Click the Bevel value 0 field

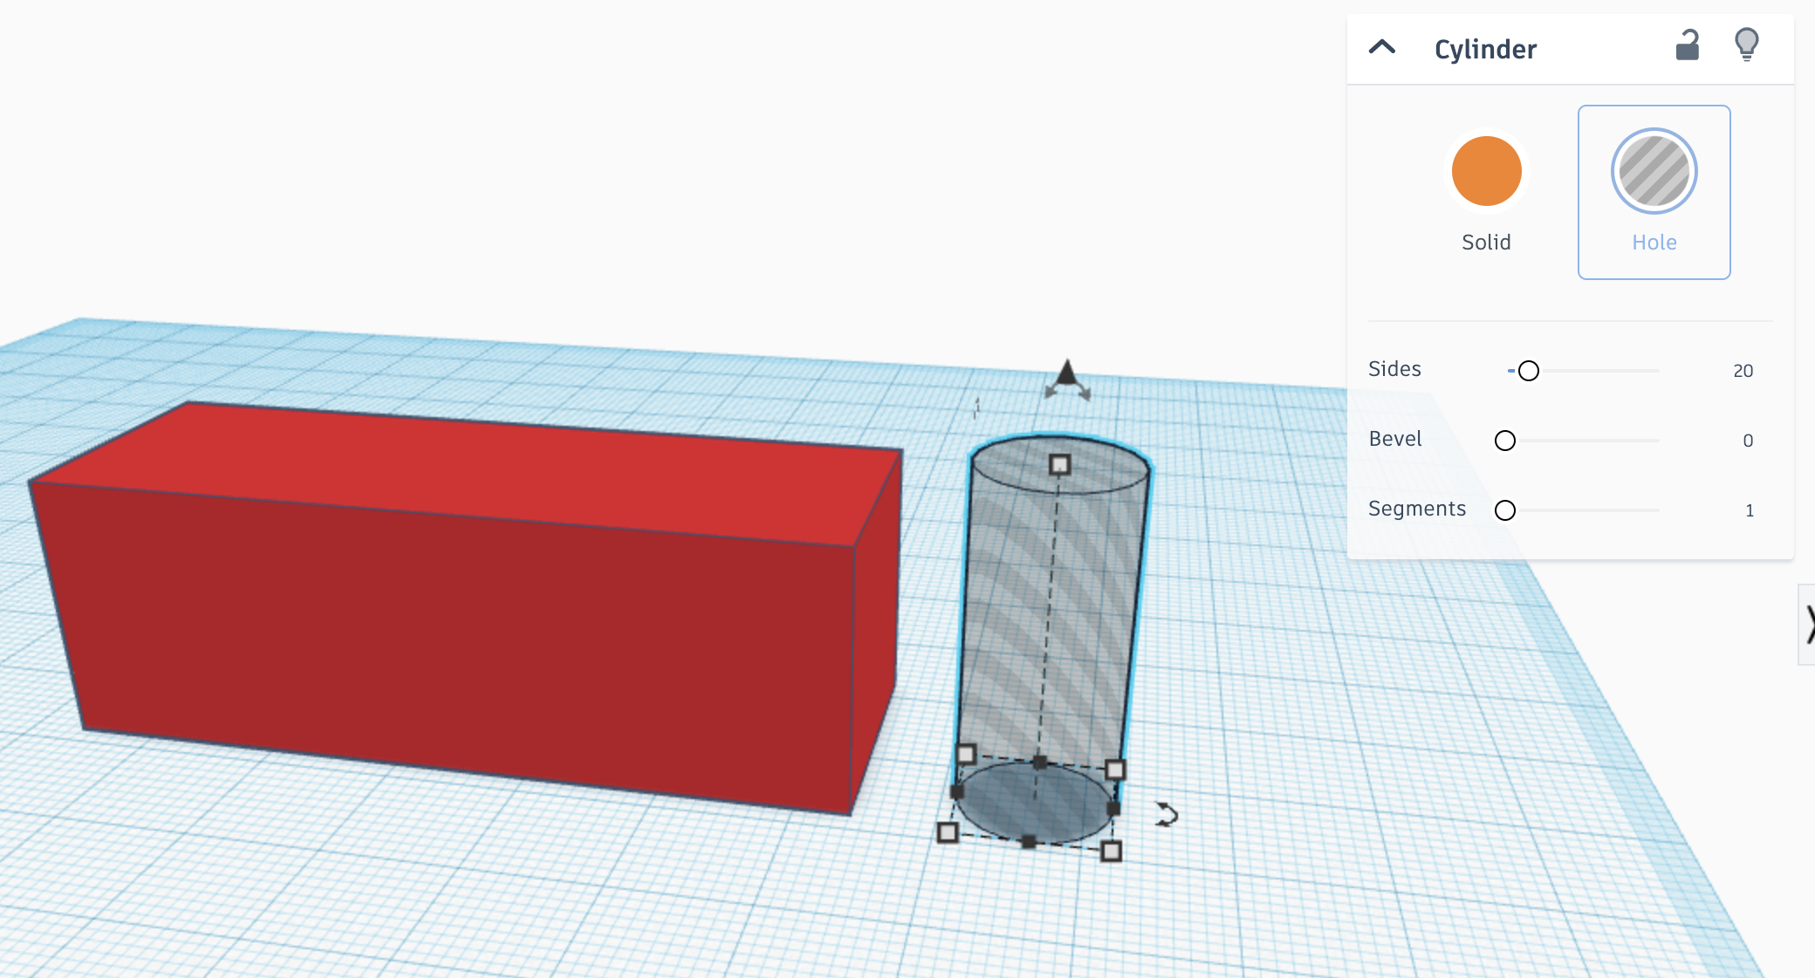[x=1747, y=441]
